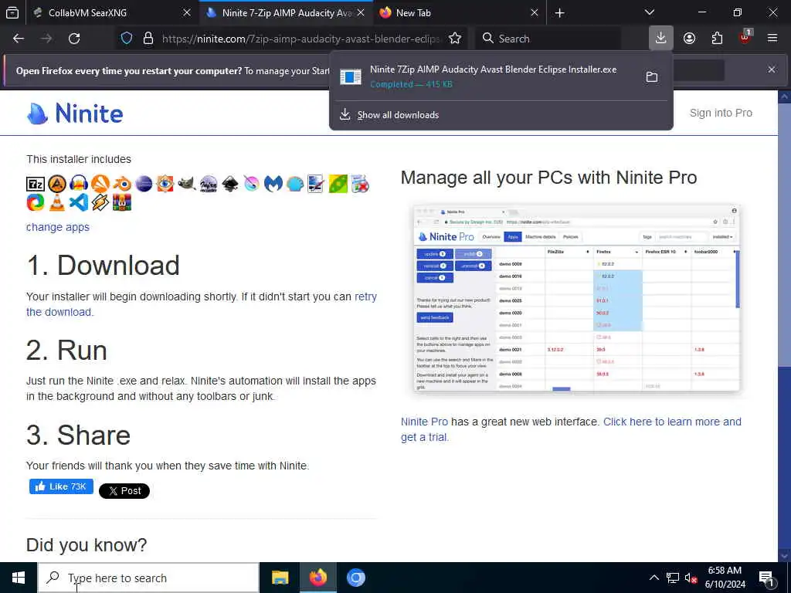This screenshot has height=593, width=791.
Task: Open the Windows Start menu
Action: tap(19, 578)
